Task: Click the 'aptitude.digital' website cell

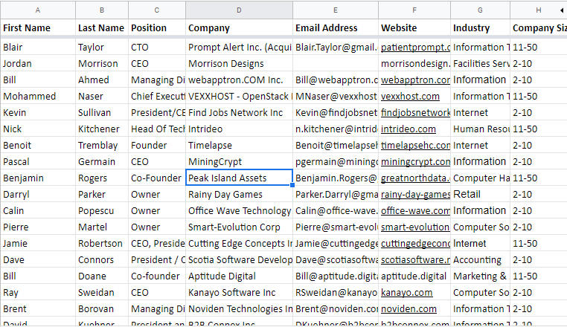Action: [x=414, y=276]
